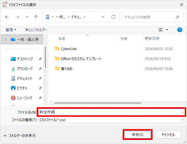Close the CSVファイルの選択 dialog
Viewport: 187px width, 144px height.
pyautogui.click(x=181, y=5)
